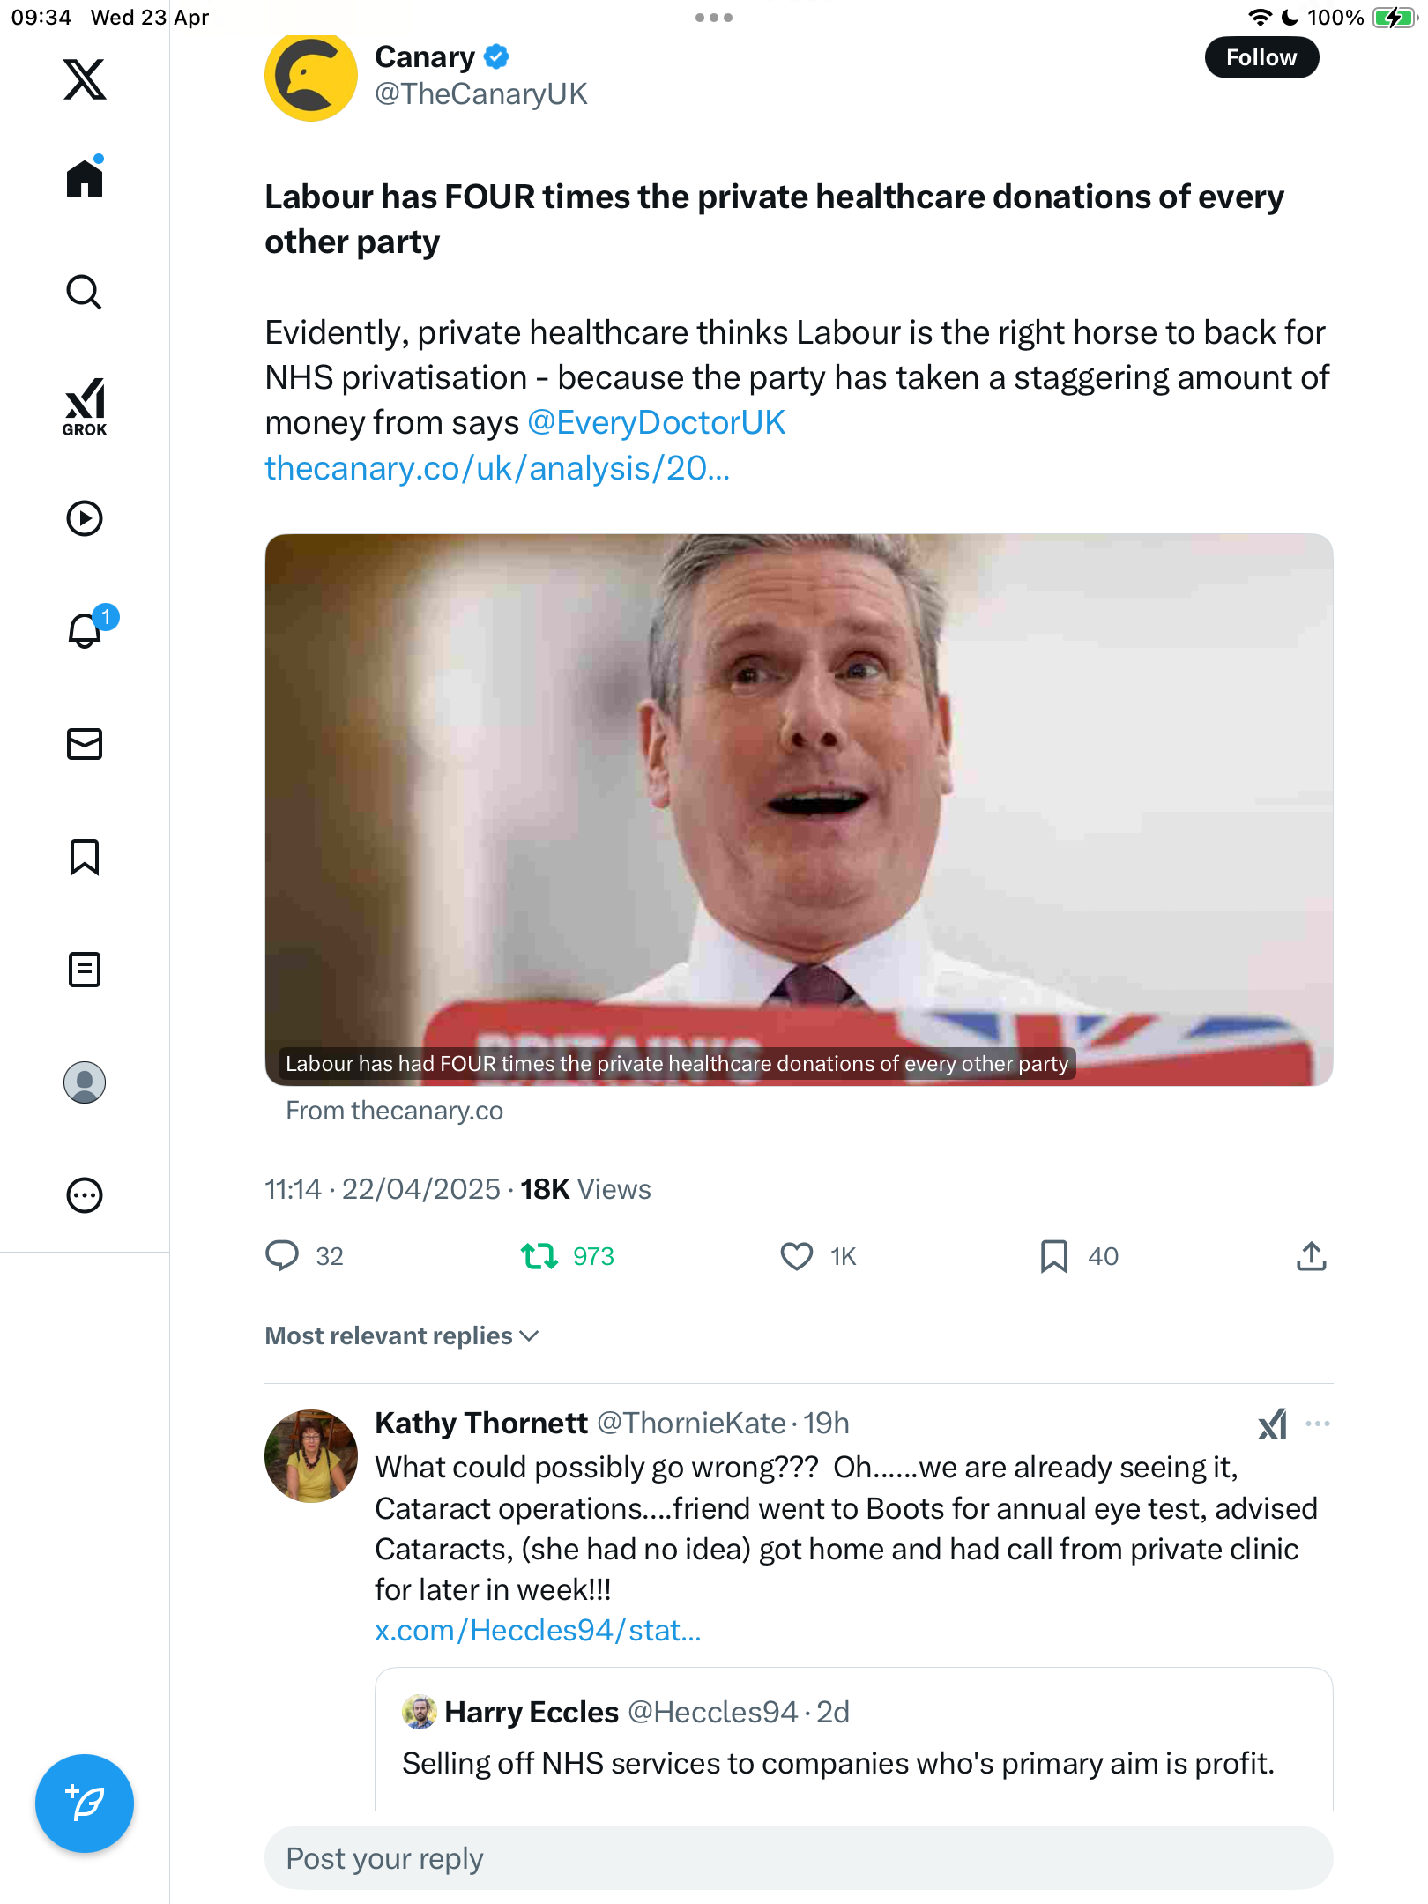Expand Most relevant replies sorting
The width and height of the screenshot is (1428, 1904).
point(402,1336)
